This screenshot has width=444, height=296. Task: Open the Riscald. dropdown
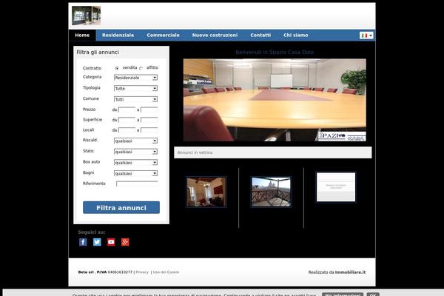click(135, 141)
